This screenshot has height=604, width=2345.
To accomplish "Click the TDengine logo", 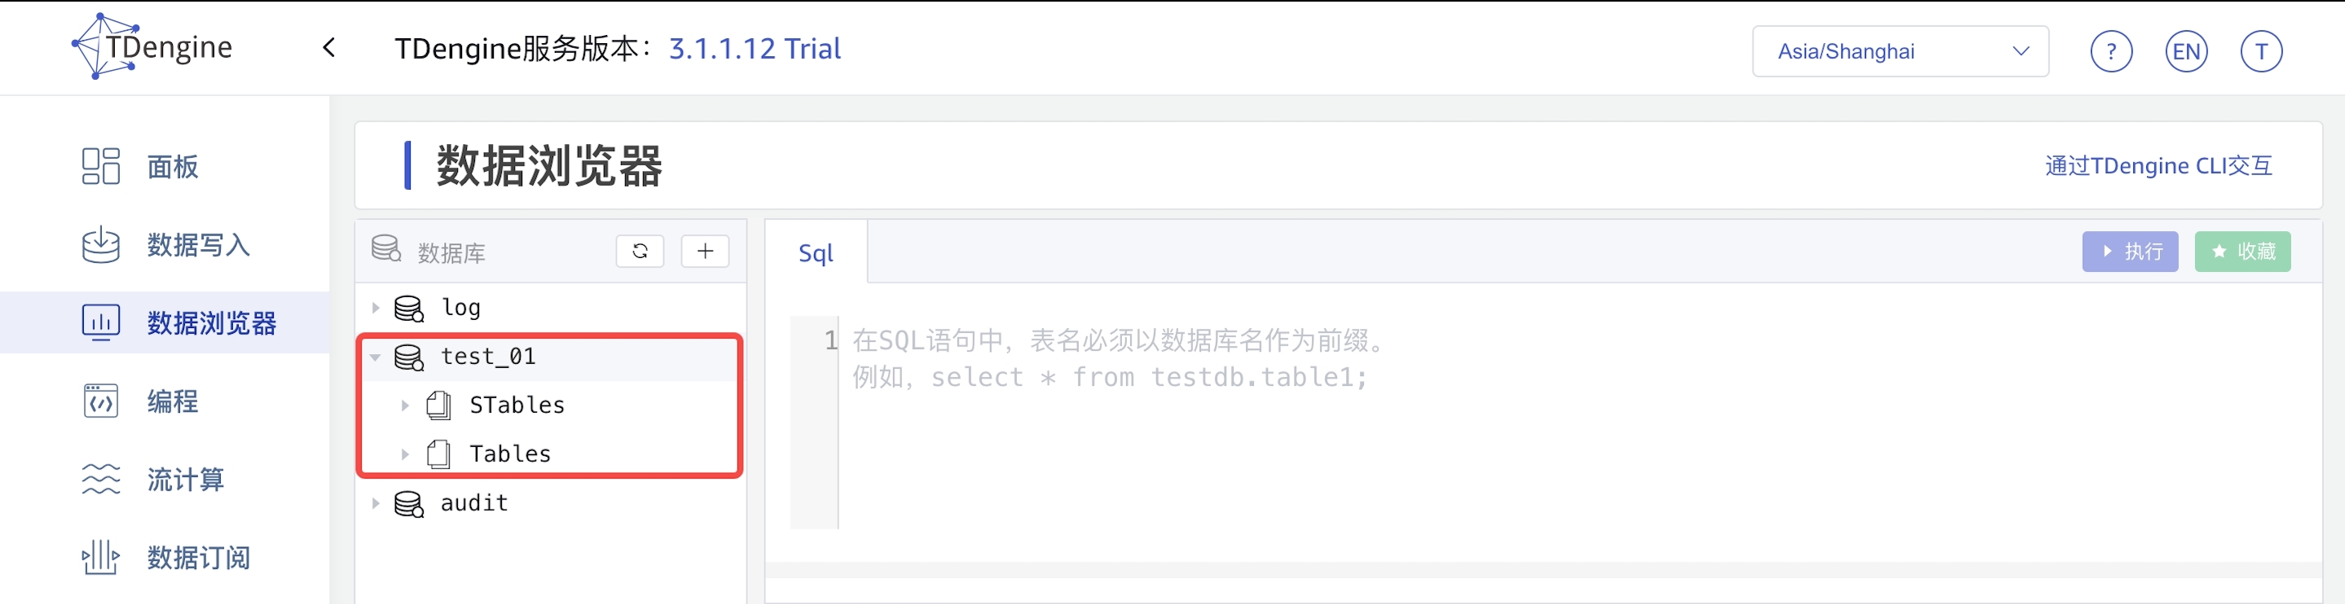I will (152, 46).
